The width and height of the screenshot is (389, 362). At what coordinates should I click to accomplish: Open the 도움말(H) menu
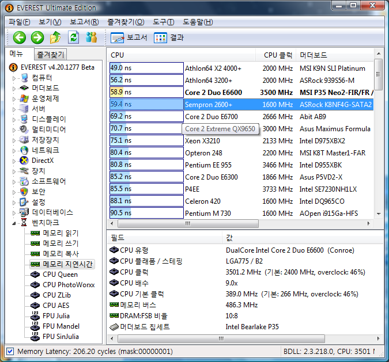198,22
